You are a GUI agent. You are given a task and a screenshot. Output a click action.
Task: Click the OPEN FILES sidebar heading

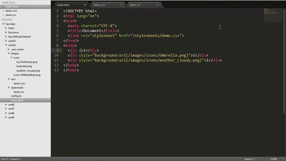pos(8,3)
